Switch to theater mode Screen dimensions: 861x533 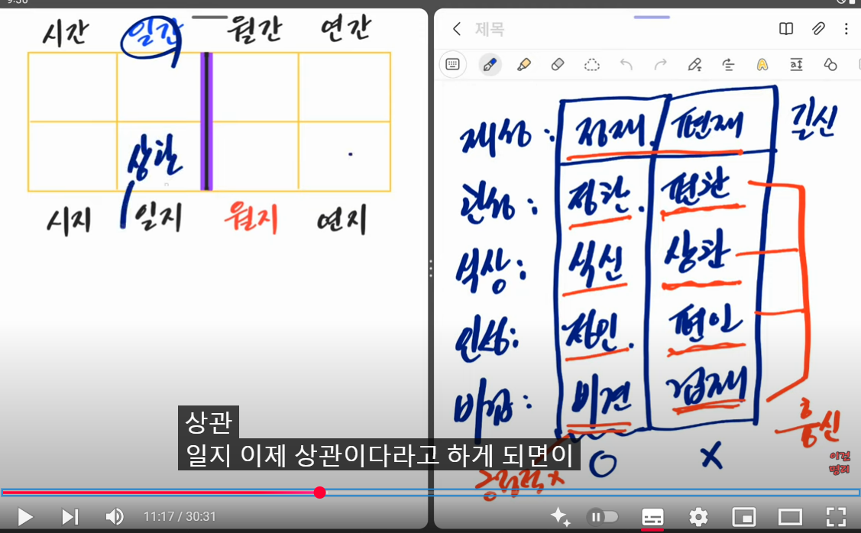tap(790, 516)
